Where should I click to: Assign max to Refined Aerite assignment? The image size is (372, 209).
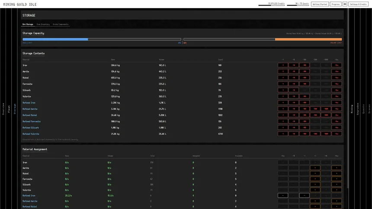(337, 201)
